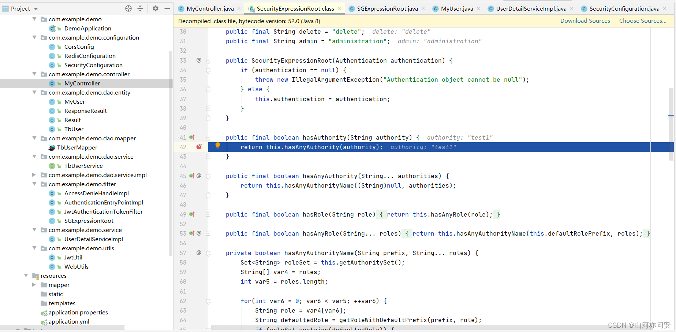Select SecurityConfiguration in project tree
This screenshot has height=332, width=676.
tap(93, 65)
